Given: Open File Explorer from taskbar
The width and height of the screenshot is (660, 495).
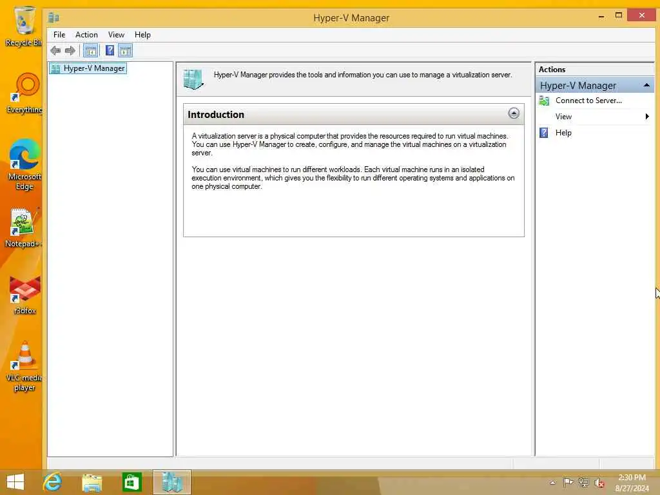Looking at the screenshot, I should [x=92, y=482].
